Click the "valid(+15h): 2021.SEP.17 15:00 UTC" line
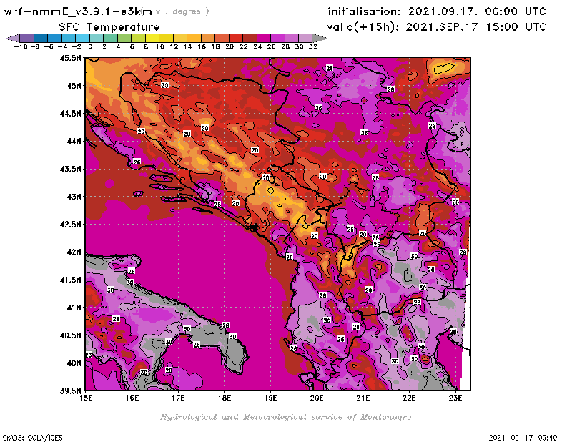This screenshot has width=572, height=442. pos(437,27)
